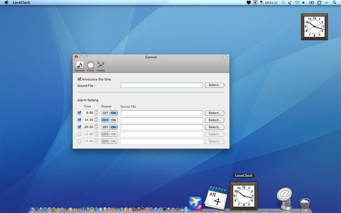Viewport: 341px width, 213px height.
Task: Toggle Repeat switch for the 14:30 alarm
Action: pos(110,120)
